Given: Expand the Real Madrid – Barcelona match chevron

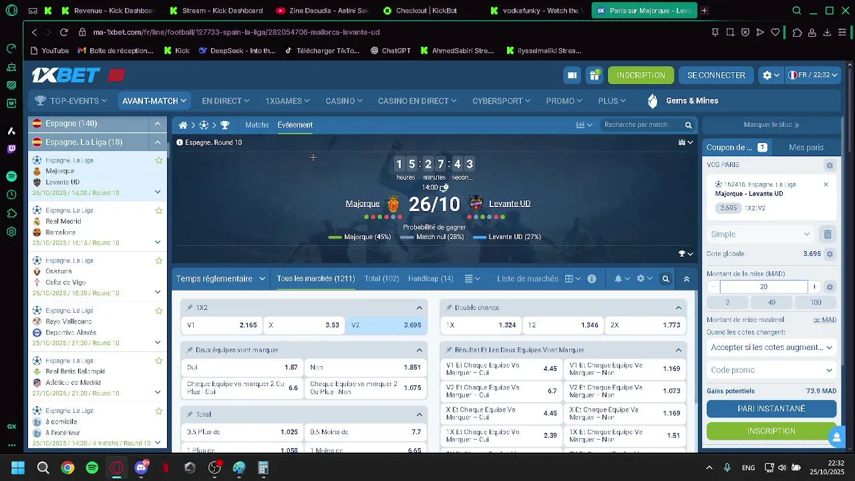Looking at the screenshot, I should point(158,243).
